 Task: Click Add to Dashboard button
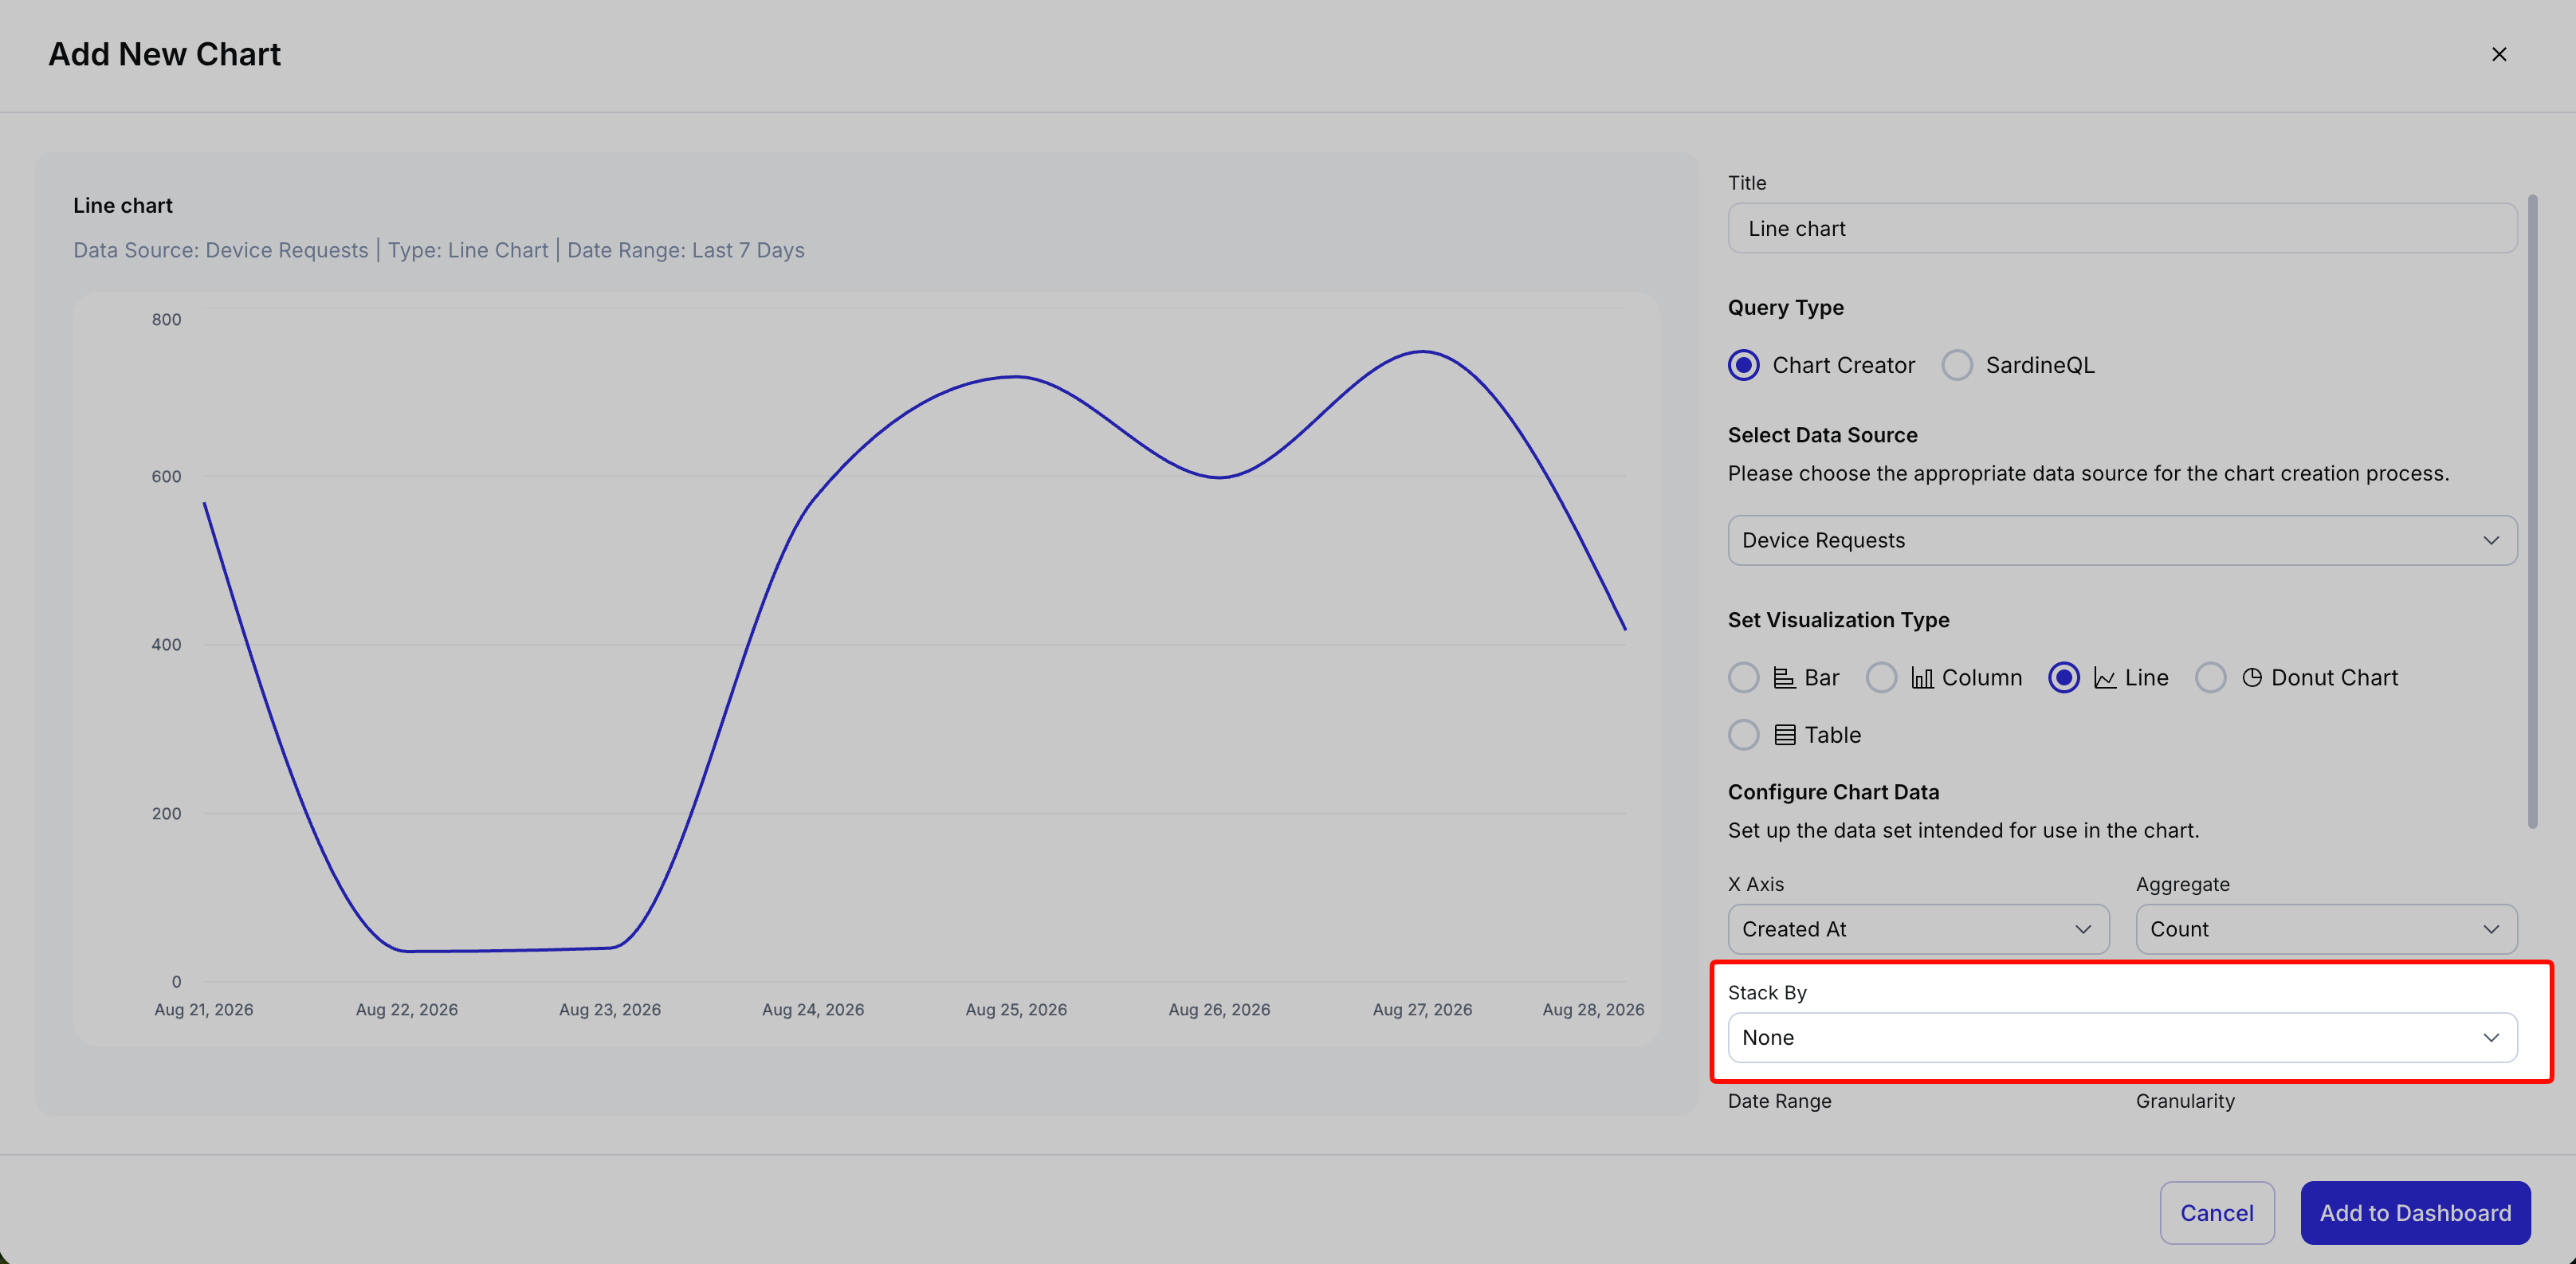click(2415, 1213)
